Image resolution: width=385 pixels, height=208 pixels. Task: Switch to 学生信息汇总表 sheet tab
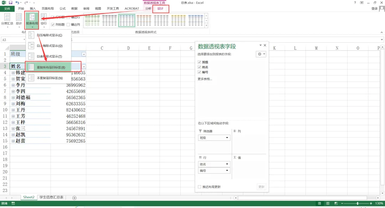(x=51, y=197)
